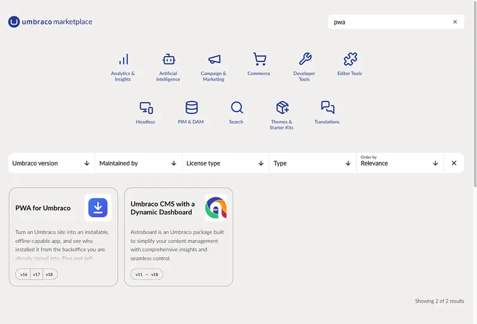This screenshot has height=324, width=477.
Task: Expand the License type filter
Action: pos(225,163)
